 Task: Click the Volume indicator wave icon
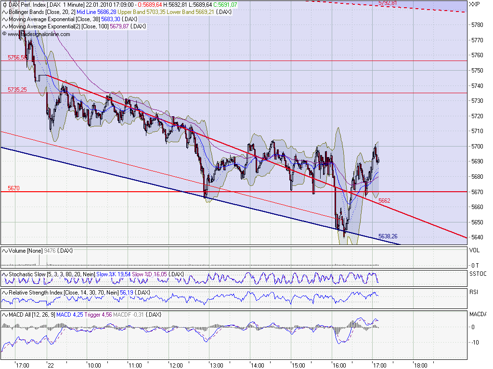click(4, 250)
